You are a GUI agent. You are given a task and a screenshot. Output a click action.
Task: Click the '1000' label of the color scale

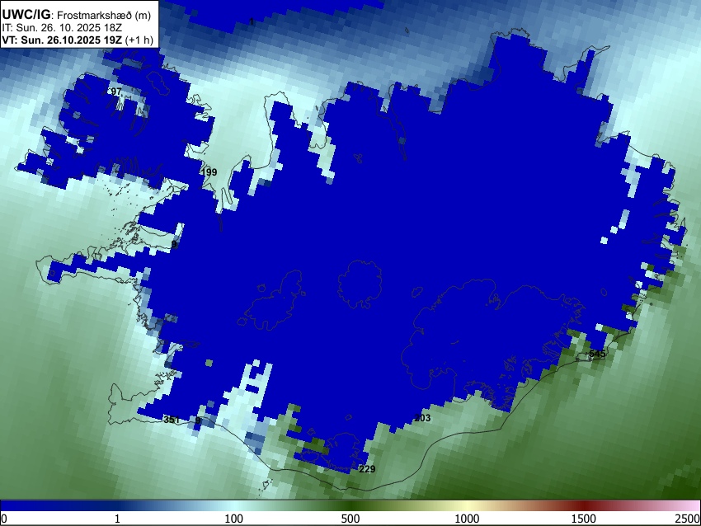pos(467,519)
